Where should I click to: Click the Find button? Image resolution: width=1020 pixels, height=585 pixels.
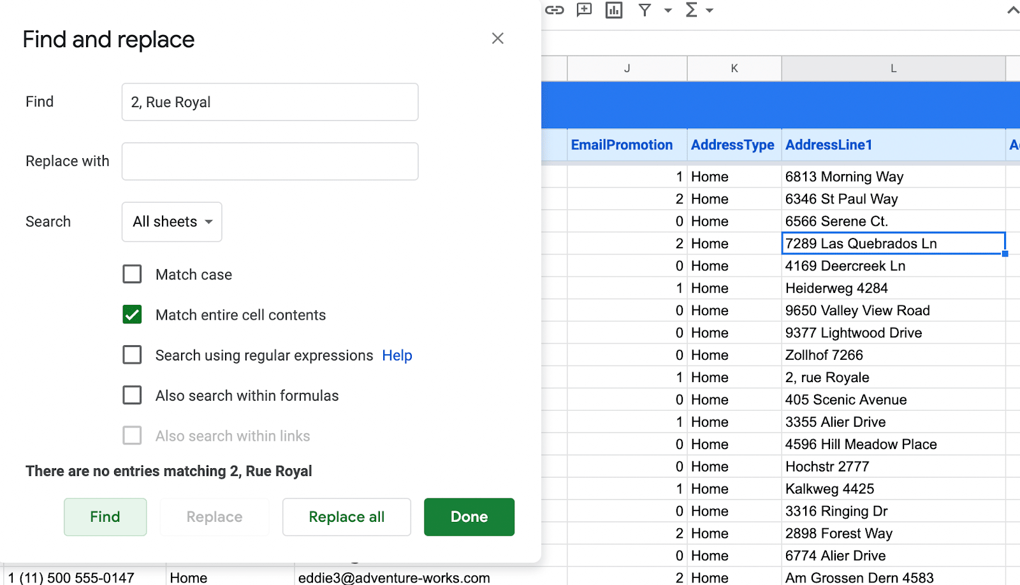point(105,517)
